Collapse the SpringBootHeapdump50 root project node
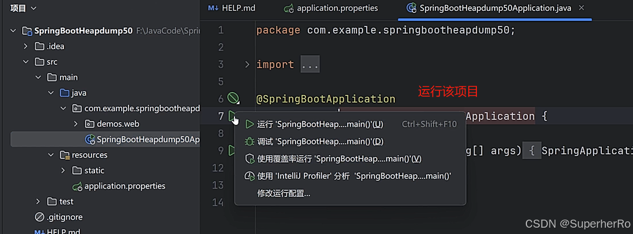Viewport: 633px width, 234px height. click(x=14, y=30)
